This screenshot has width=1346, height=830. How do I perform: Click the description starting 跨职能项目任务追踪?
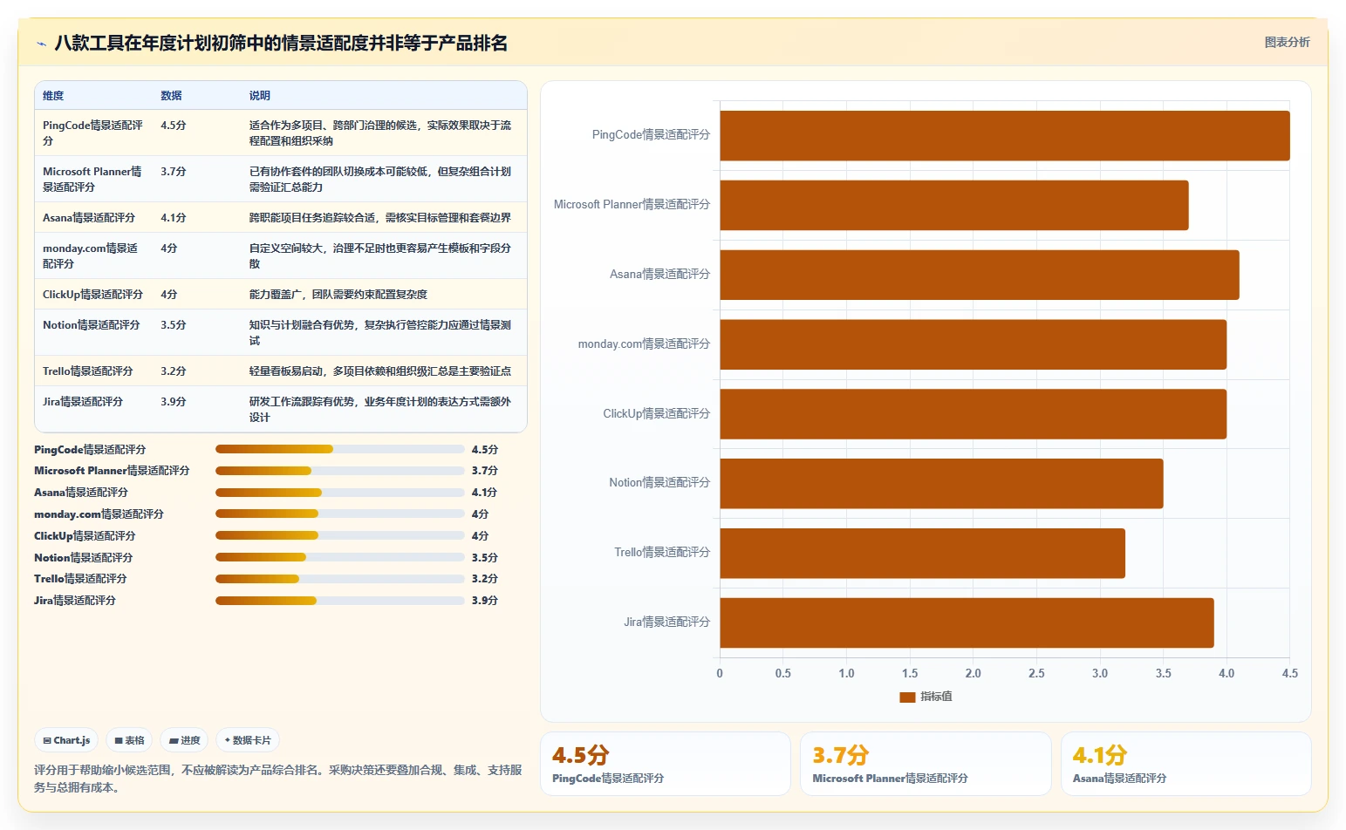pos(380,218)
